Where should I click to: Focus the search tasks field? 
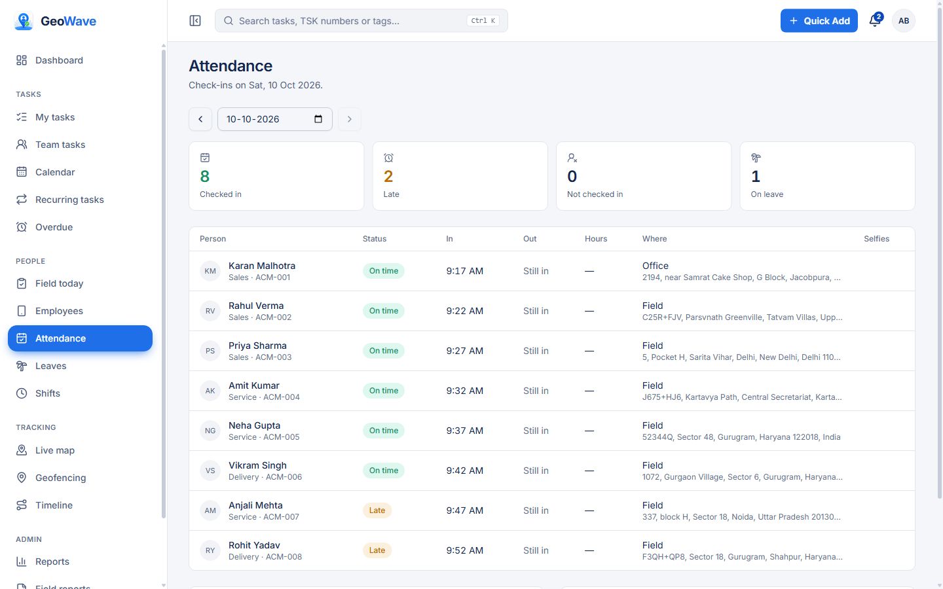(361, 21)
